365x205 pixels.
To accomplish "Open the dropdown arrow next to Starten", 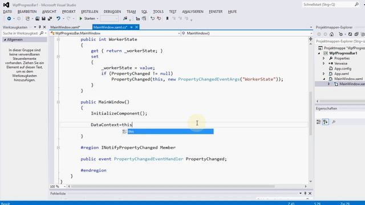I will coord(98,19).
